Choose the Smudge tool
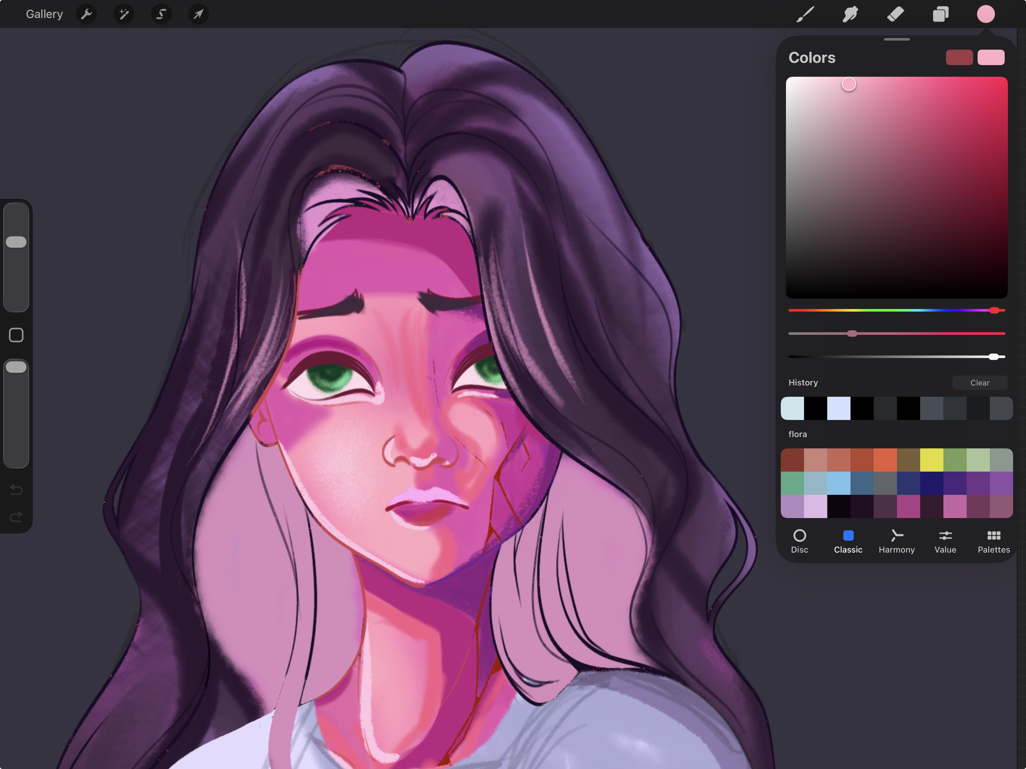 click(x=850, y=14)
